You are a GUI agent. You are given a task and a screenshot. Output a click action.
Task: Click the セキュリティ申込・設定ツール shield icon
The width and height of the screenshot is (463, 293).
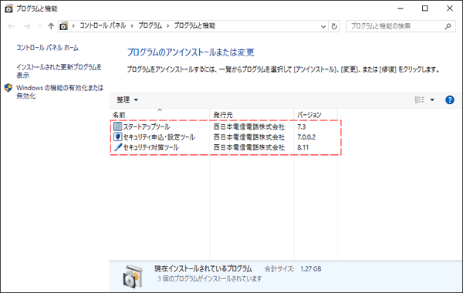pos(117,137)
